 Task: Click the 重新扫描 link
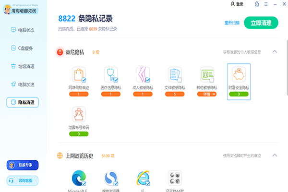click(x=232, y=23)
